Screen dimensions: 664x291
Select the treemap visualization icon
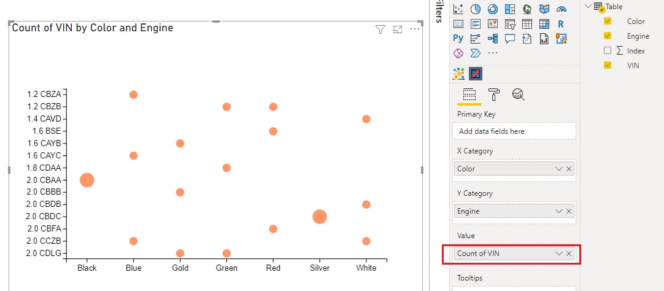pos(510,9)
